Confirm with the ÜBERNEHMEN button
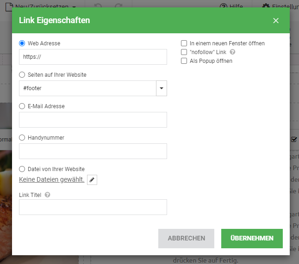The height and width of the screenshot is (264, 299). pyautogui.click(x=252, y=239)
